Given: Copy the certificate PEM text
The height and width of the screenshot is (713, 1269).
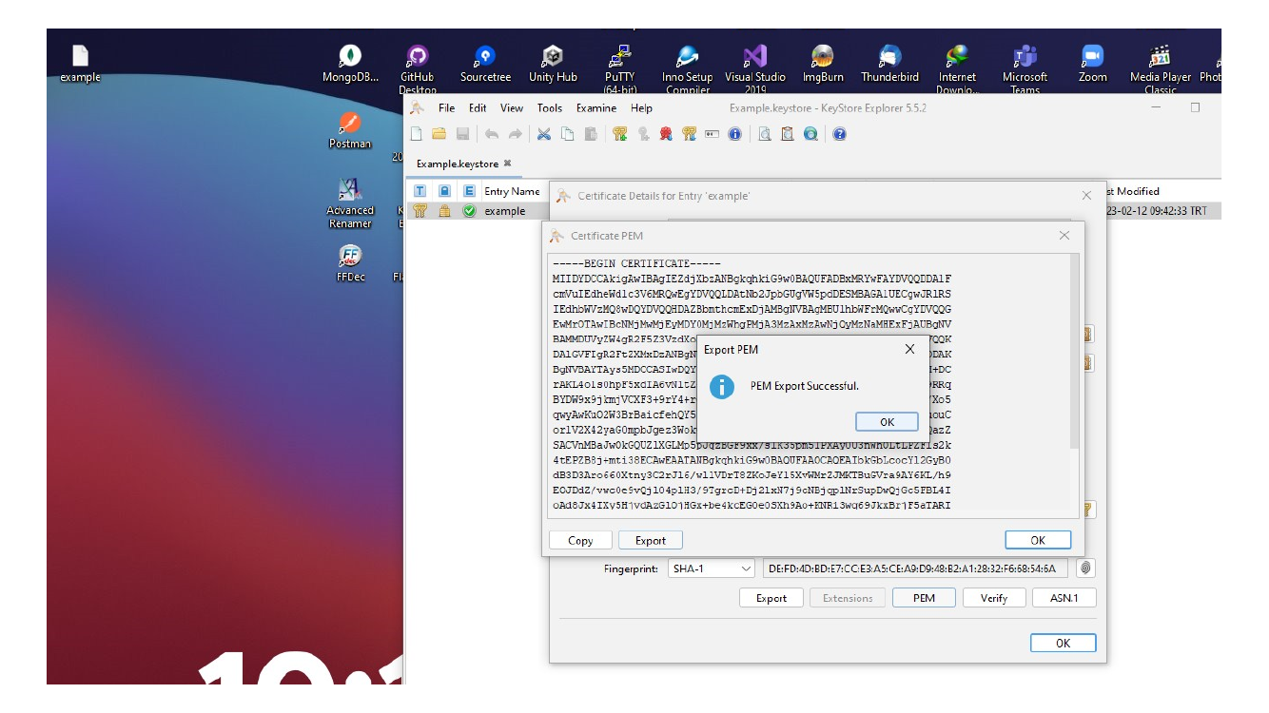Looking at the screenshot, I should point(580,540).
